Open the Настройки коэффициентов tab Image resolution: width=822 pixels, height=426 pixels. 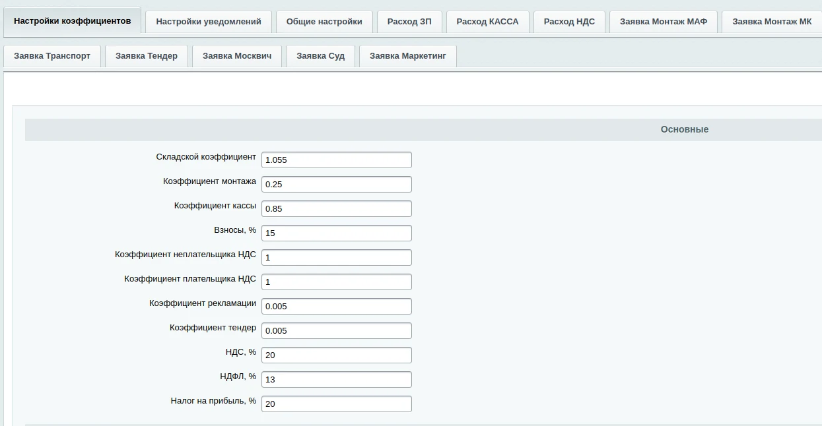click(73, 21)
